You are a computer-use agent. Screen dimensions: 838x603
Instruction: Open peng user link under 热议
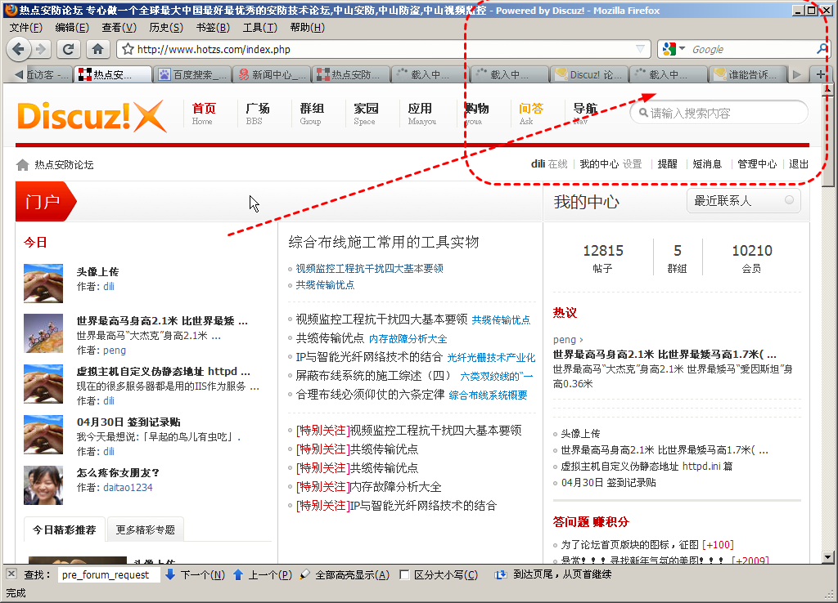pyautogui.click(x=565, y=339)
